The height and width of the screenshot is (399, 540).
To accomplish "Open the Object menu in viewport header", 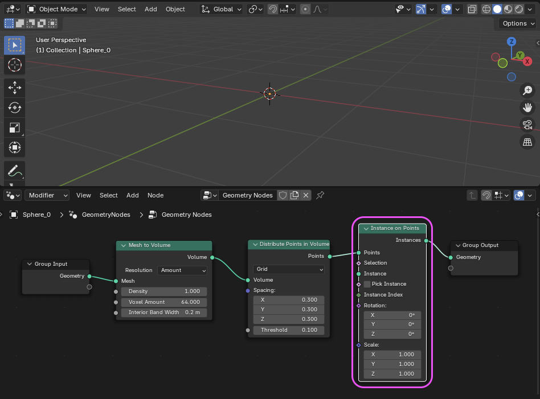I will coord(175,9).
